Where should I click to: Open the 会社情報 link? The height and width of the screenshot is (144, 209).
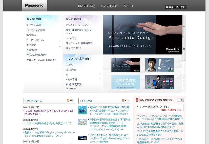pyautogui.click(x=71, y=70)
